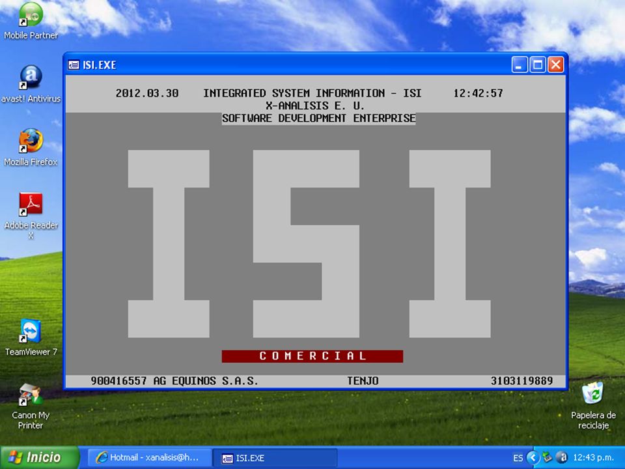Image resolution: width=625 pixels, height=469 pixels.
Task: Open the Mozilla Firefox desktop icon
Action: [x=31, y=147]
